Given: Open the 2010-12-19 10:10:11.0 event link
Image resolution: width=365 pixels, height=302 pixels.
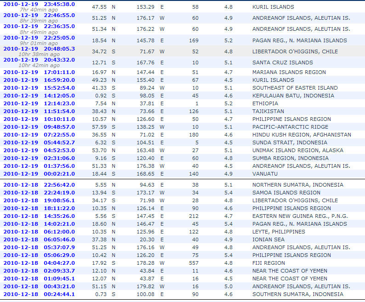Looking at the screenshot, I should [39, 119].
